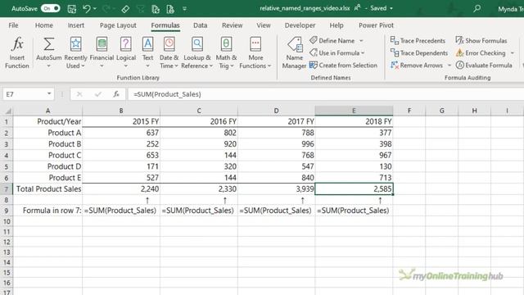
Task: Open the File menu
Action: click(x=13, y=25)
